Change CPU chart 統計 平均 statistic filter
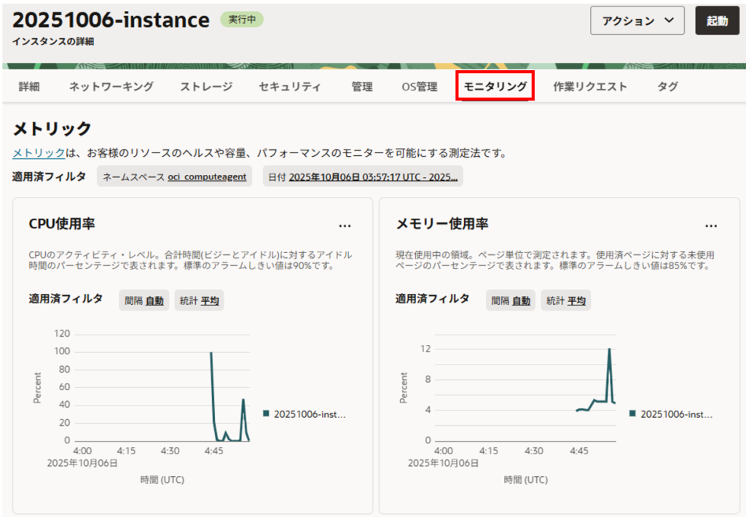 click(199, 300)
